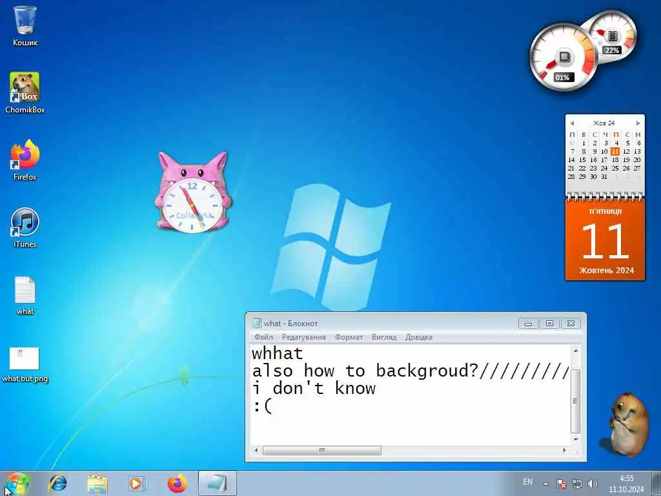Screen dimensions: 661x496
Task: Select highlighted day 11 in calendar
Action: click(615, 151)
